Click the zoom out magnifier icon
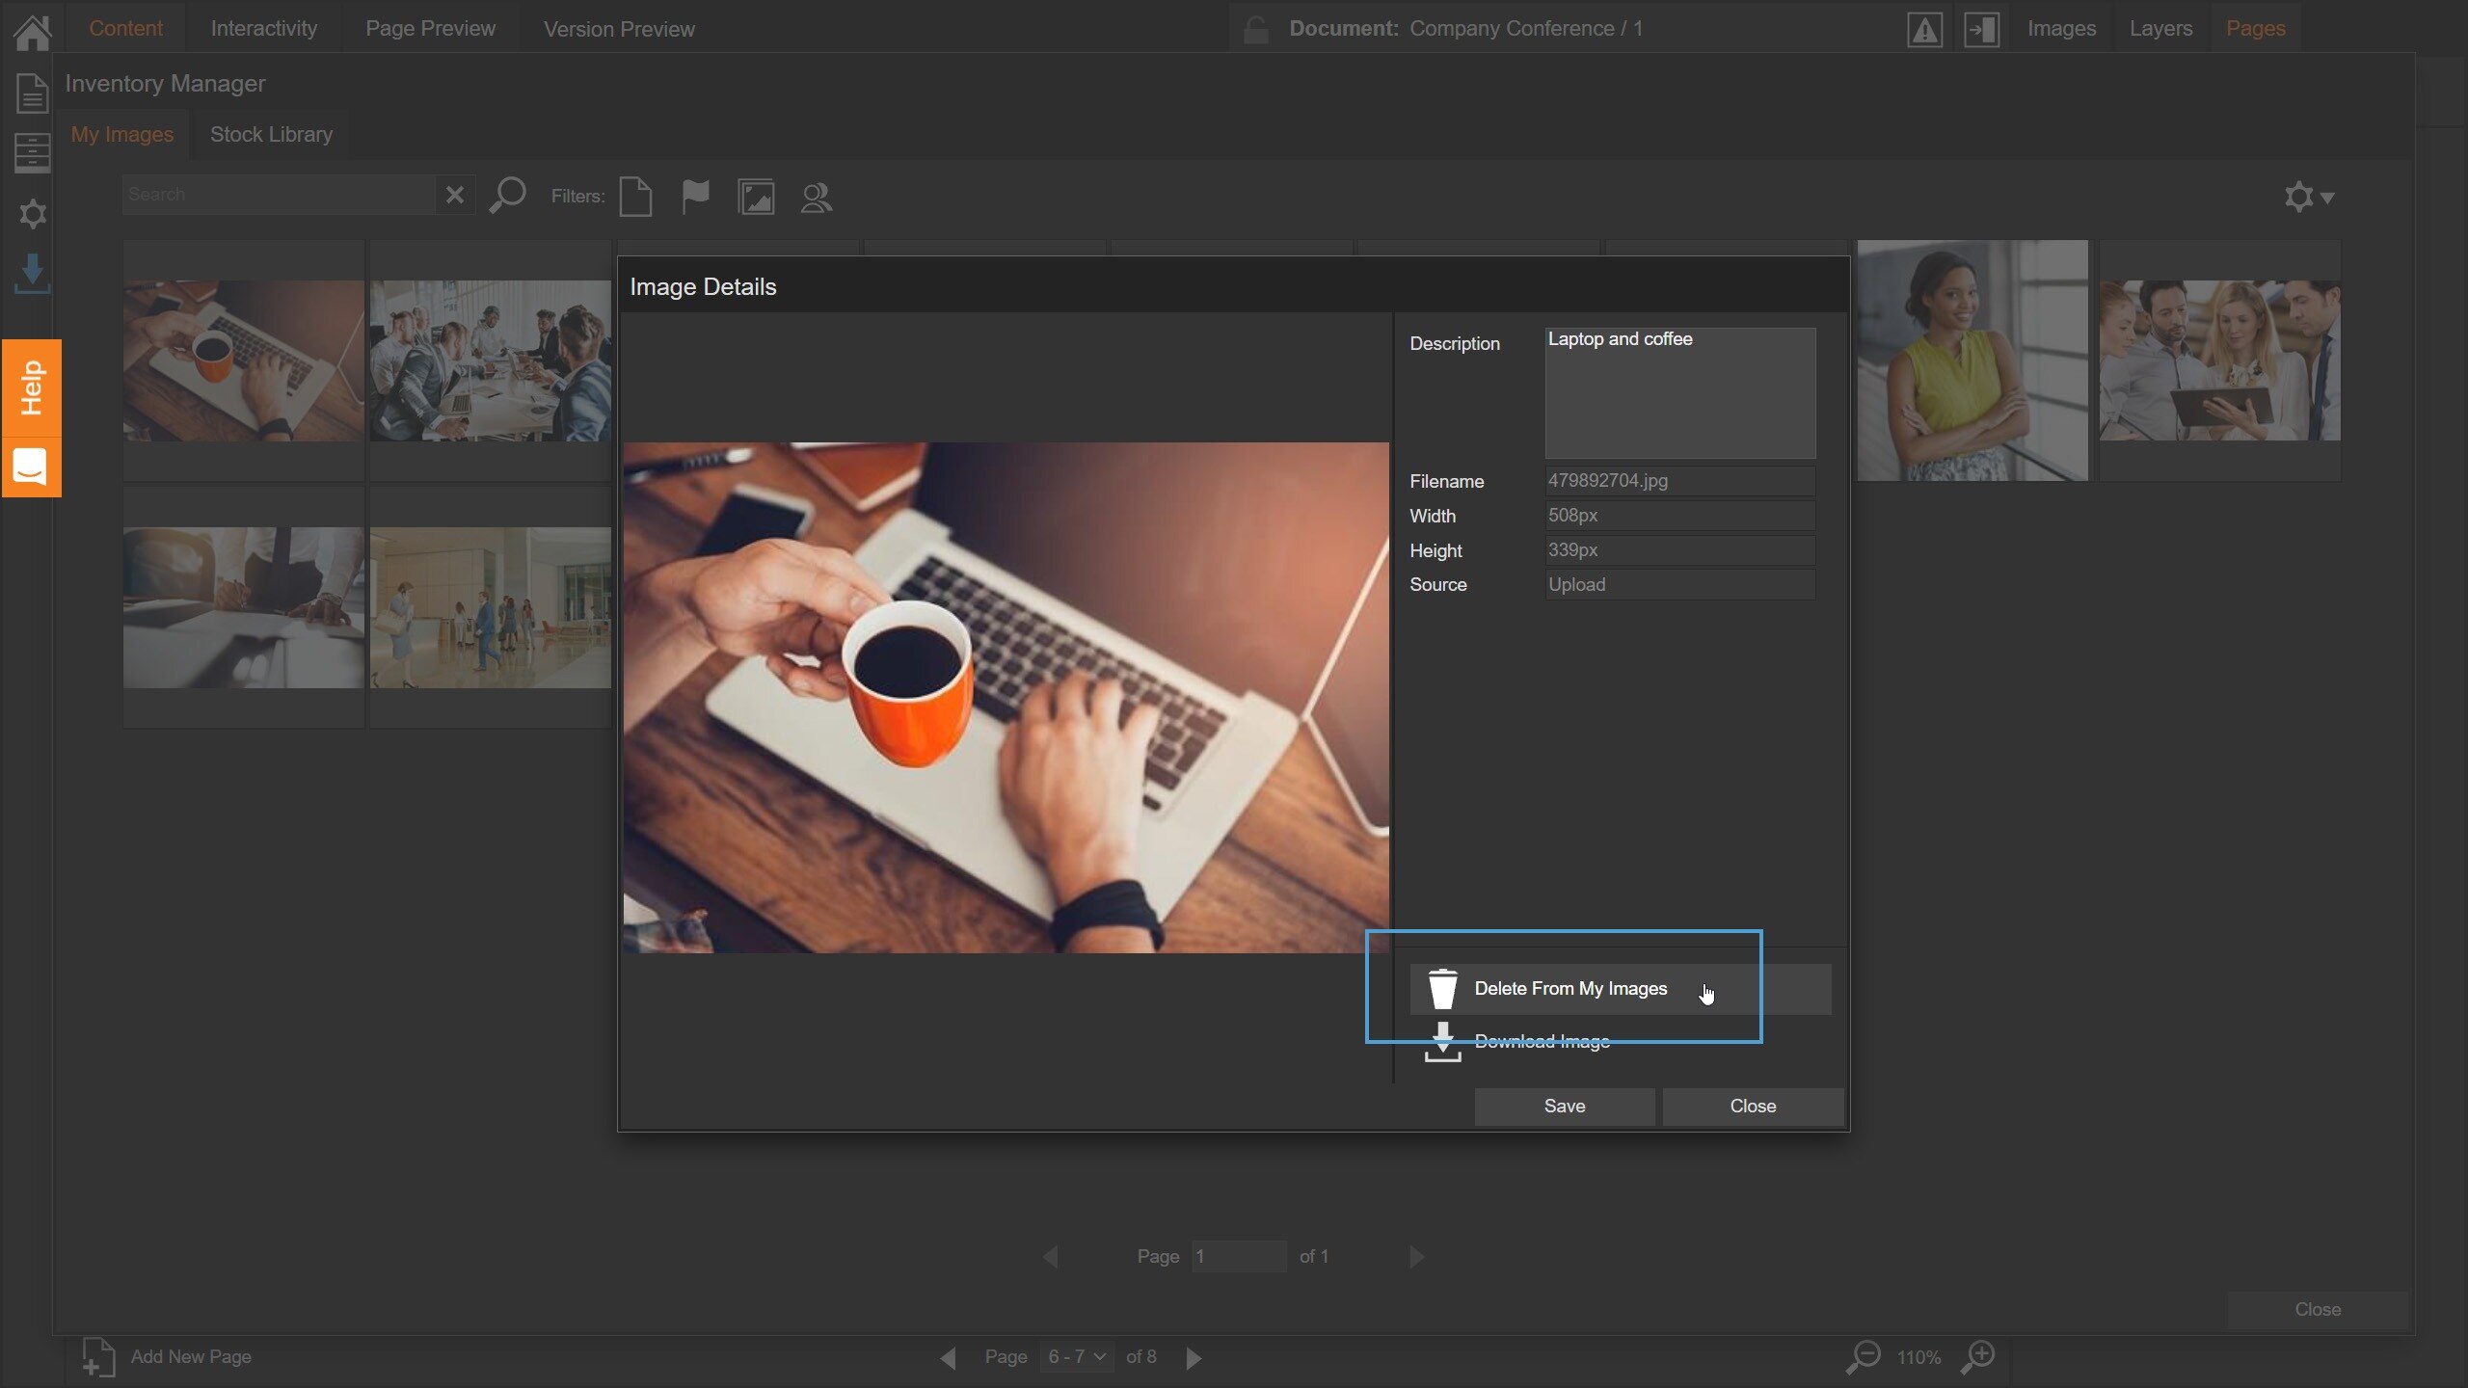 (1864, 1356)
